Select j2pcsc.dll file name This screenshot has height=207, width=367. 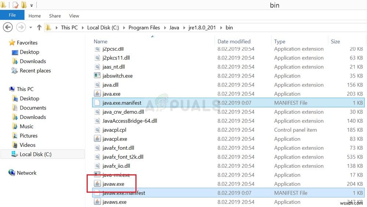tap(113, 49)
